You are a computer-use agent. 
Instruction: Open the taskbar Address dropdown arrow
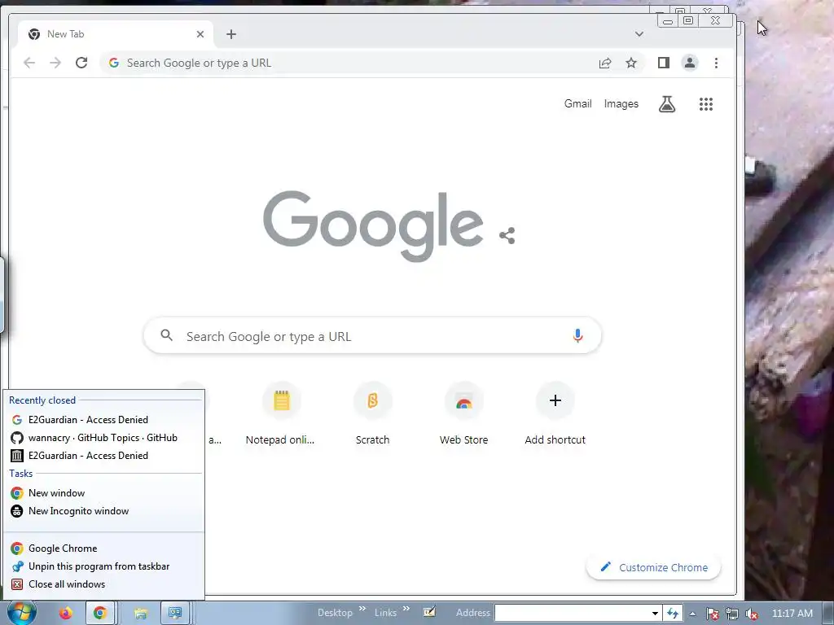coord(656,614)
